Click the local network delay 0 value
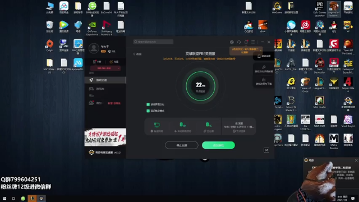 [183, 125]
